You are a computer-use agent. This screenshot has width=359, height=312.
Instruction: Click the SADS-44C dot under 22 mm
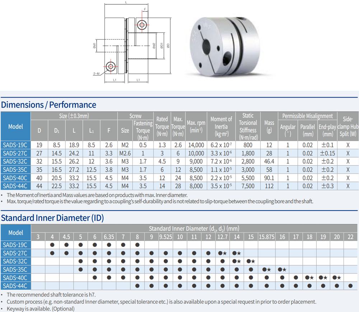point(350,286)
